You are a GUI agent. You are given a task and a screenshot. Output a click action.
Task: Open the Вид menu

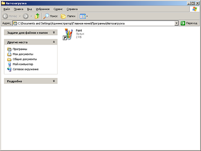(x=29, y=9)
